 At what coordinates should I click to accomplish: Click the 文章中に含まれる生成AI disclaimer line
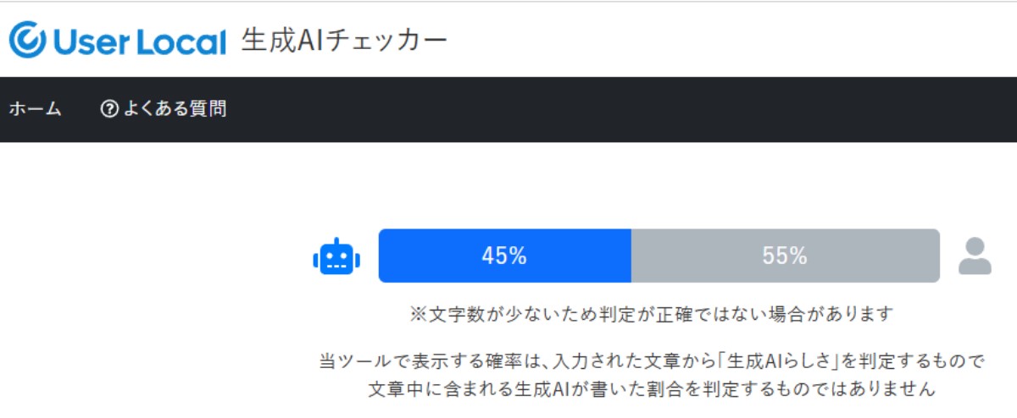(x=651, y=389)
